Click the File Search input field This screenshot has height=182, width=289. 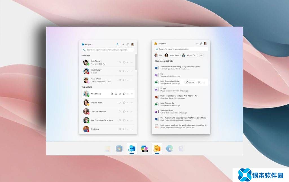[x=181, y=49]
